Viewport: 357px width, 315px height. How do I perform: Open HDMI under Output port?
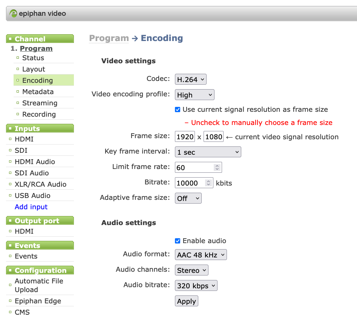(x=24, y=231)
